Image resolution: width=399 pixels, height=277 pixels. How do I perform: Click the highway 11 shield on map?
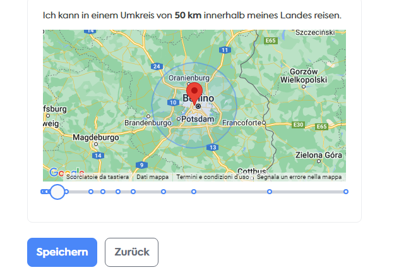[x=225, y=50]
